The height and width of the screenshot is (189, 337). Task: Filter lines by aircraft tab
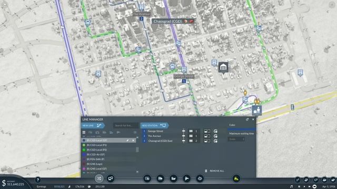(x=118, y=132)
